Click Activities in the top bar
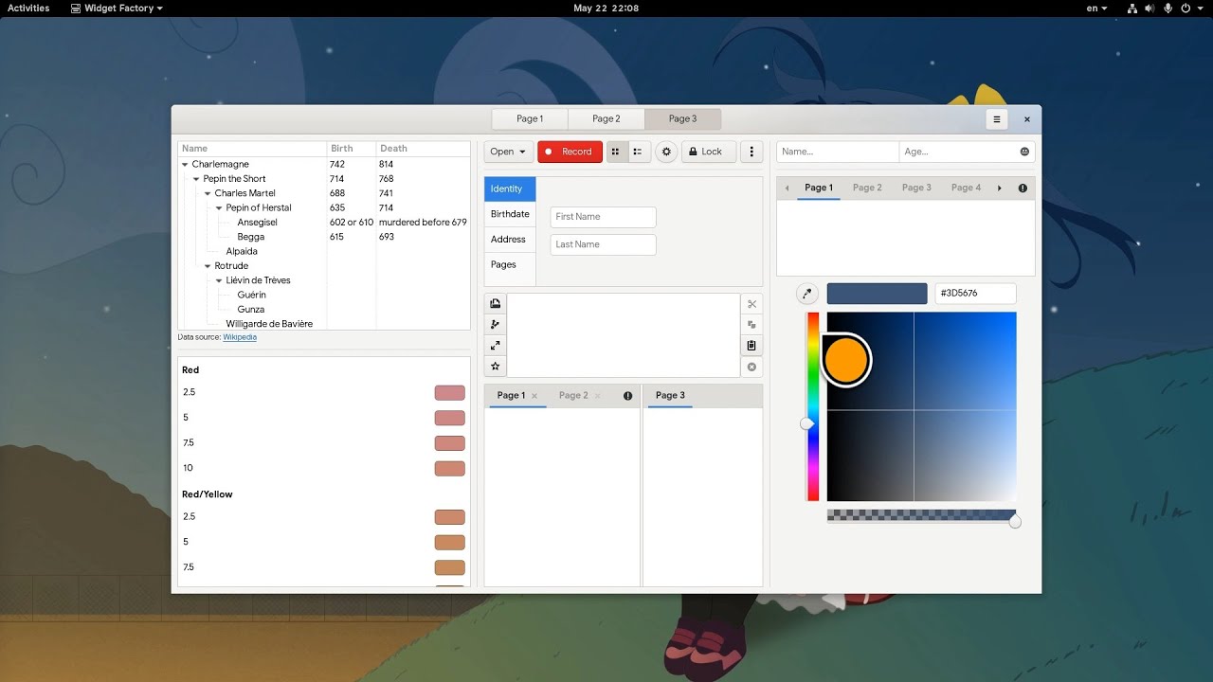The image size is (1213, 682). [x=28, y=8]
